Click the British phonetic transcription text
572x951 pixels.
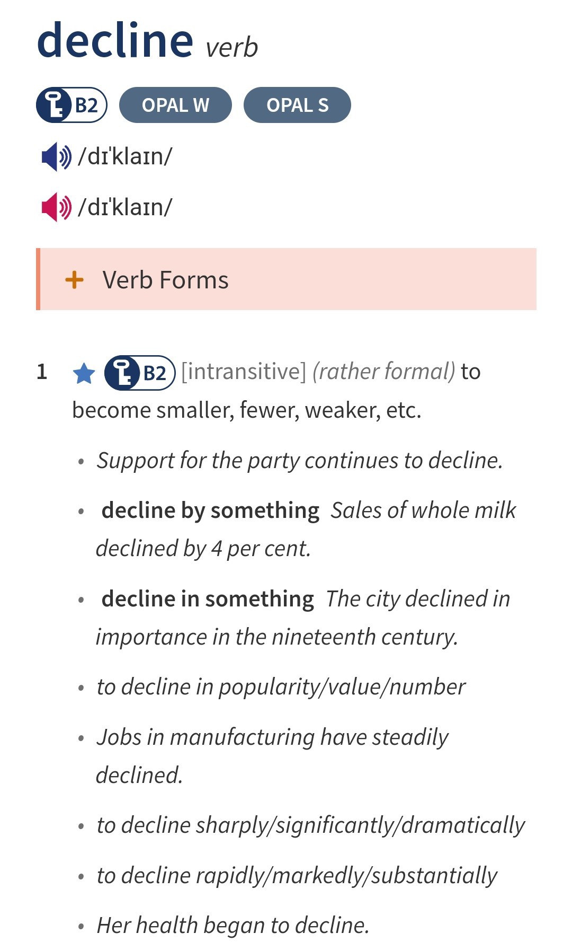coord(125,157)
